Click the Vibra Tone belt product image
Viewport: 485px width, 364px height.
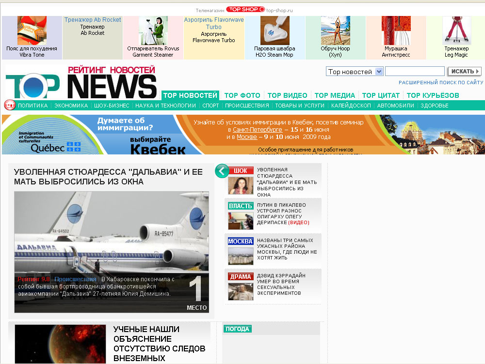(x=32, y=30)
